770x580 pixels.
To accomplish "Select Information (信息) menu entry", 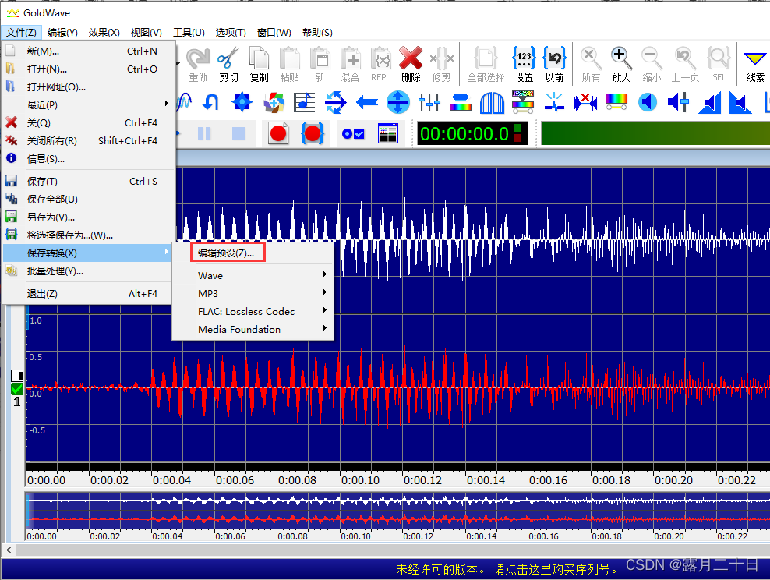I will point(89,158).
